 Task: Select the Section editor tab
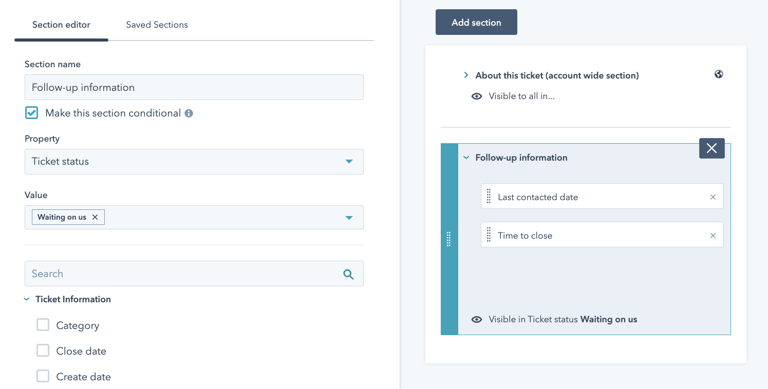(61, 25)
